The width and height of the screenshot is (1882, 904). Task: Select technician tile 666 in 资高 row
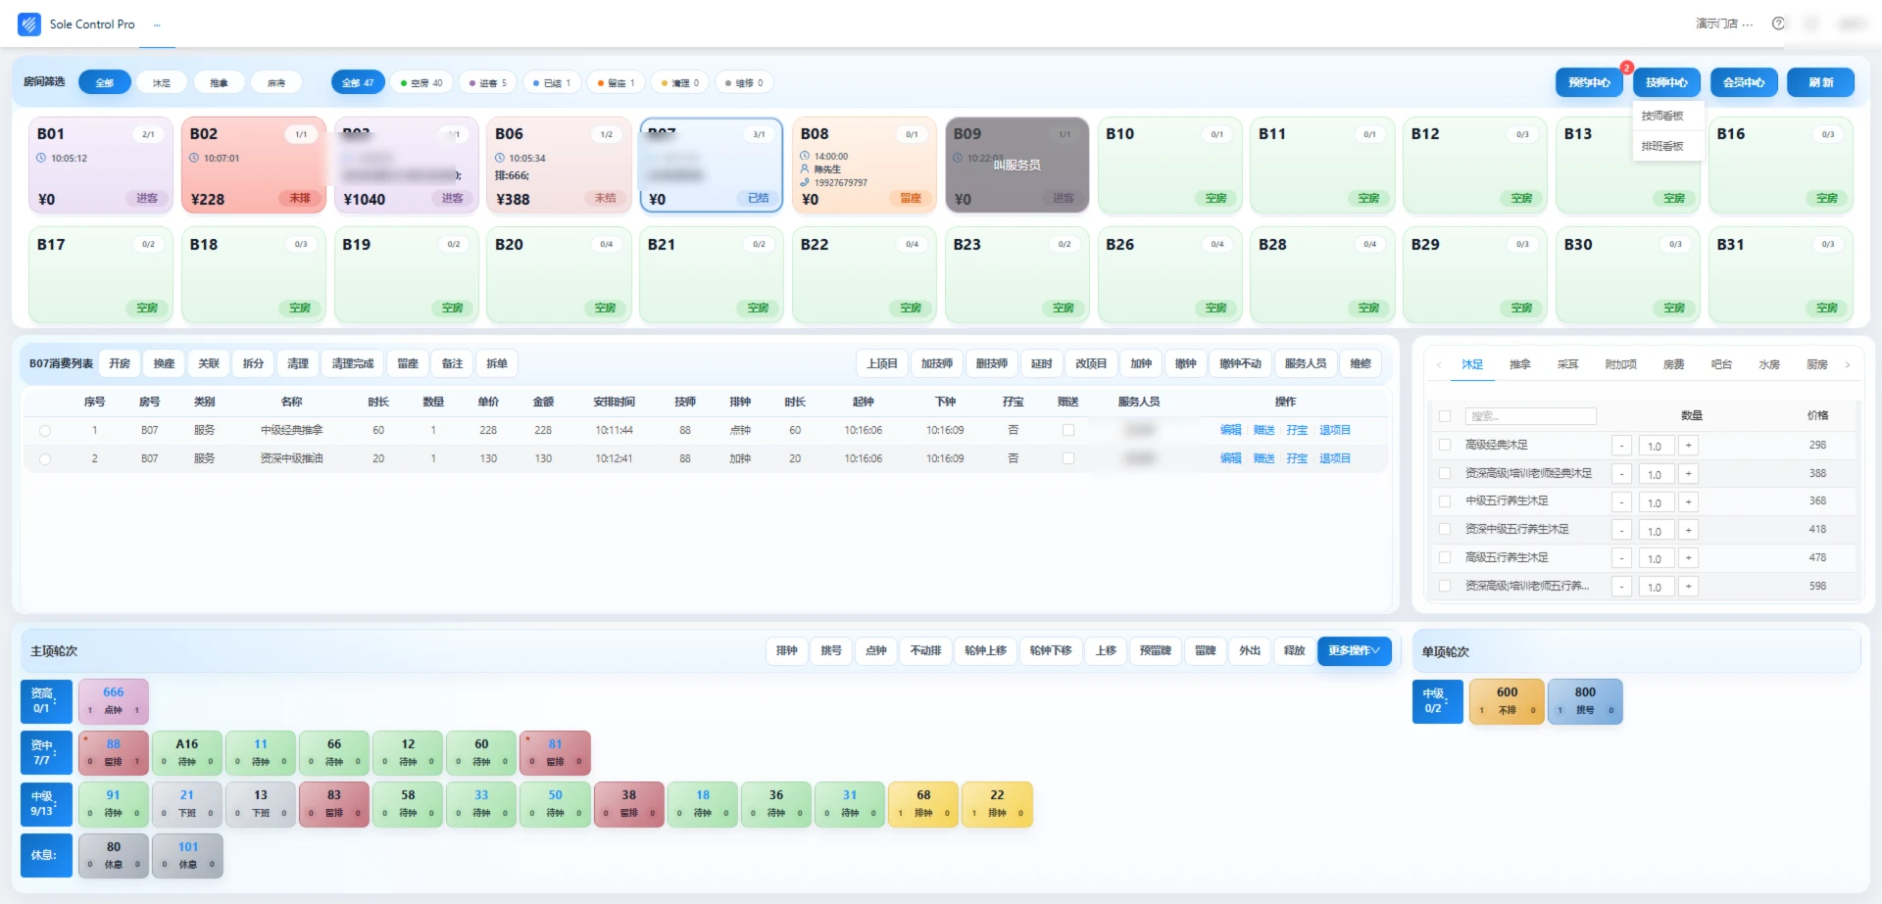coord(114,700)
